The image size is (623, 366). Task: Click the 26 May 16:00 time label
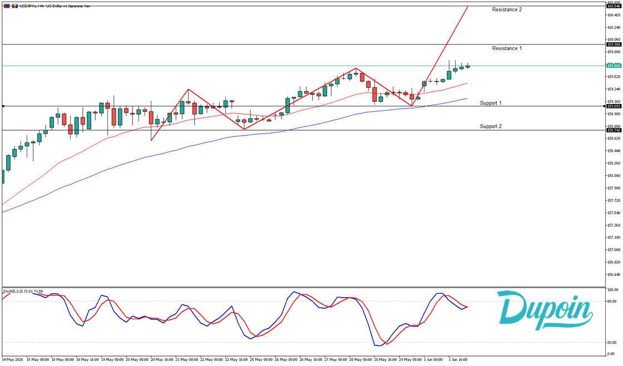point(311,360)
